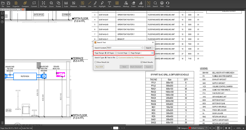Expand the Search Content dropdown arrow
The height and width of the screenshot is (130, 246).
tap(141, 48)
